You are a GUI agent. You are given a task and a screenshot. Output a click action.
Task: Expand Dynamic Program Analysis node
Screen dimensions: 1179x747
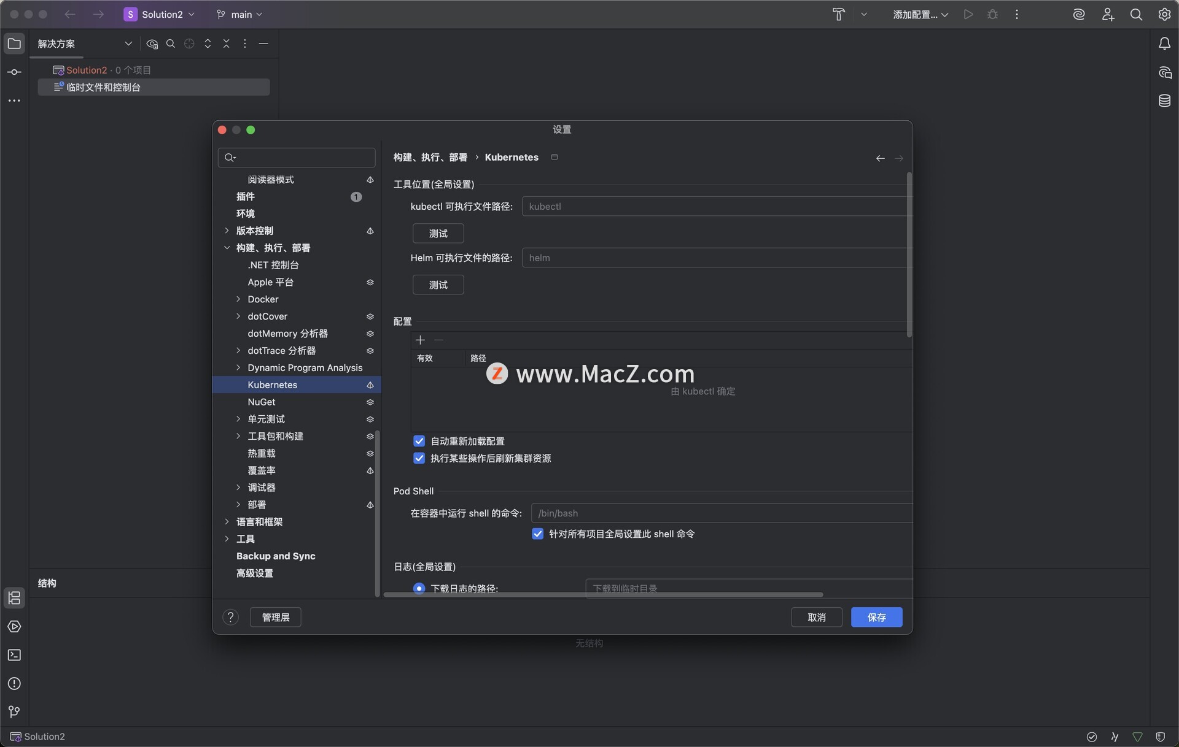pos(238,367)
